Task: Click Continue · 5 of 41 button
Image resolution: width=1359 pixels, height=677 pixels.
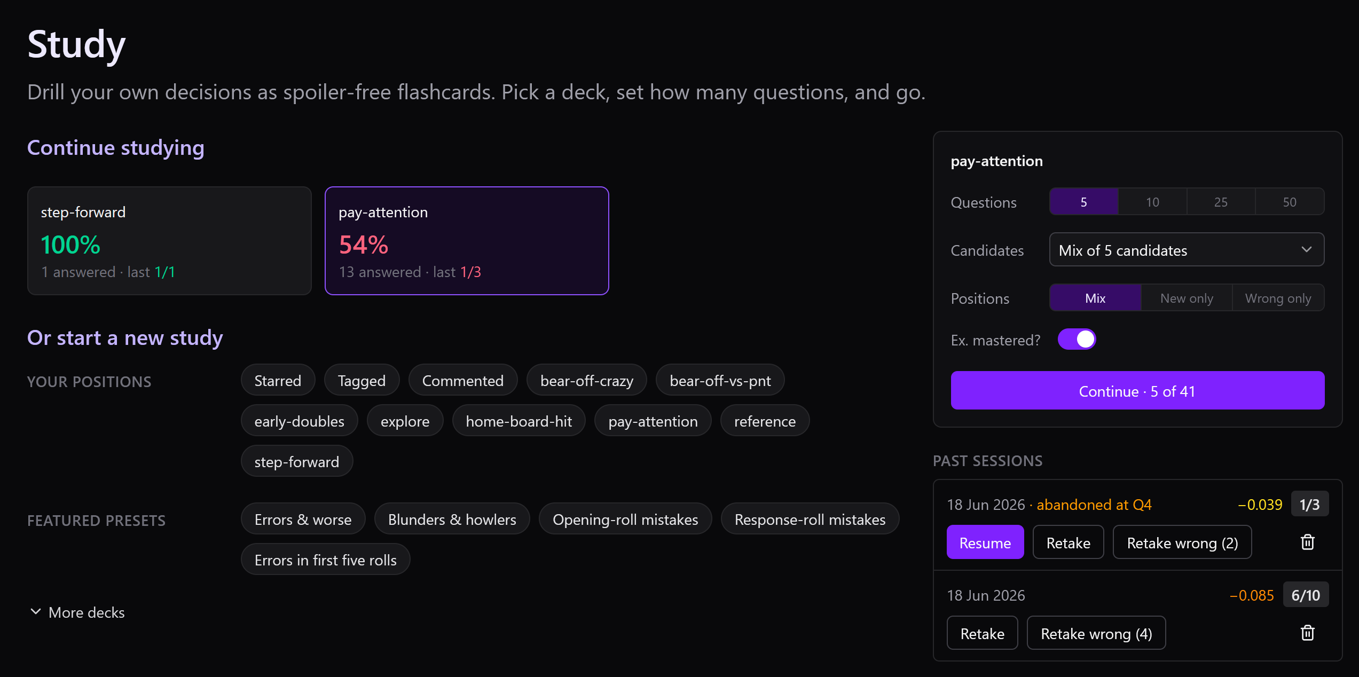Action: (1137, 391)
